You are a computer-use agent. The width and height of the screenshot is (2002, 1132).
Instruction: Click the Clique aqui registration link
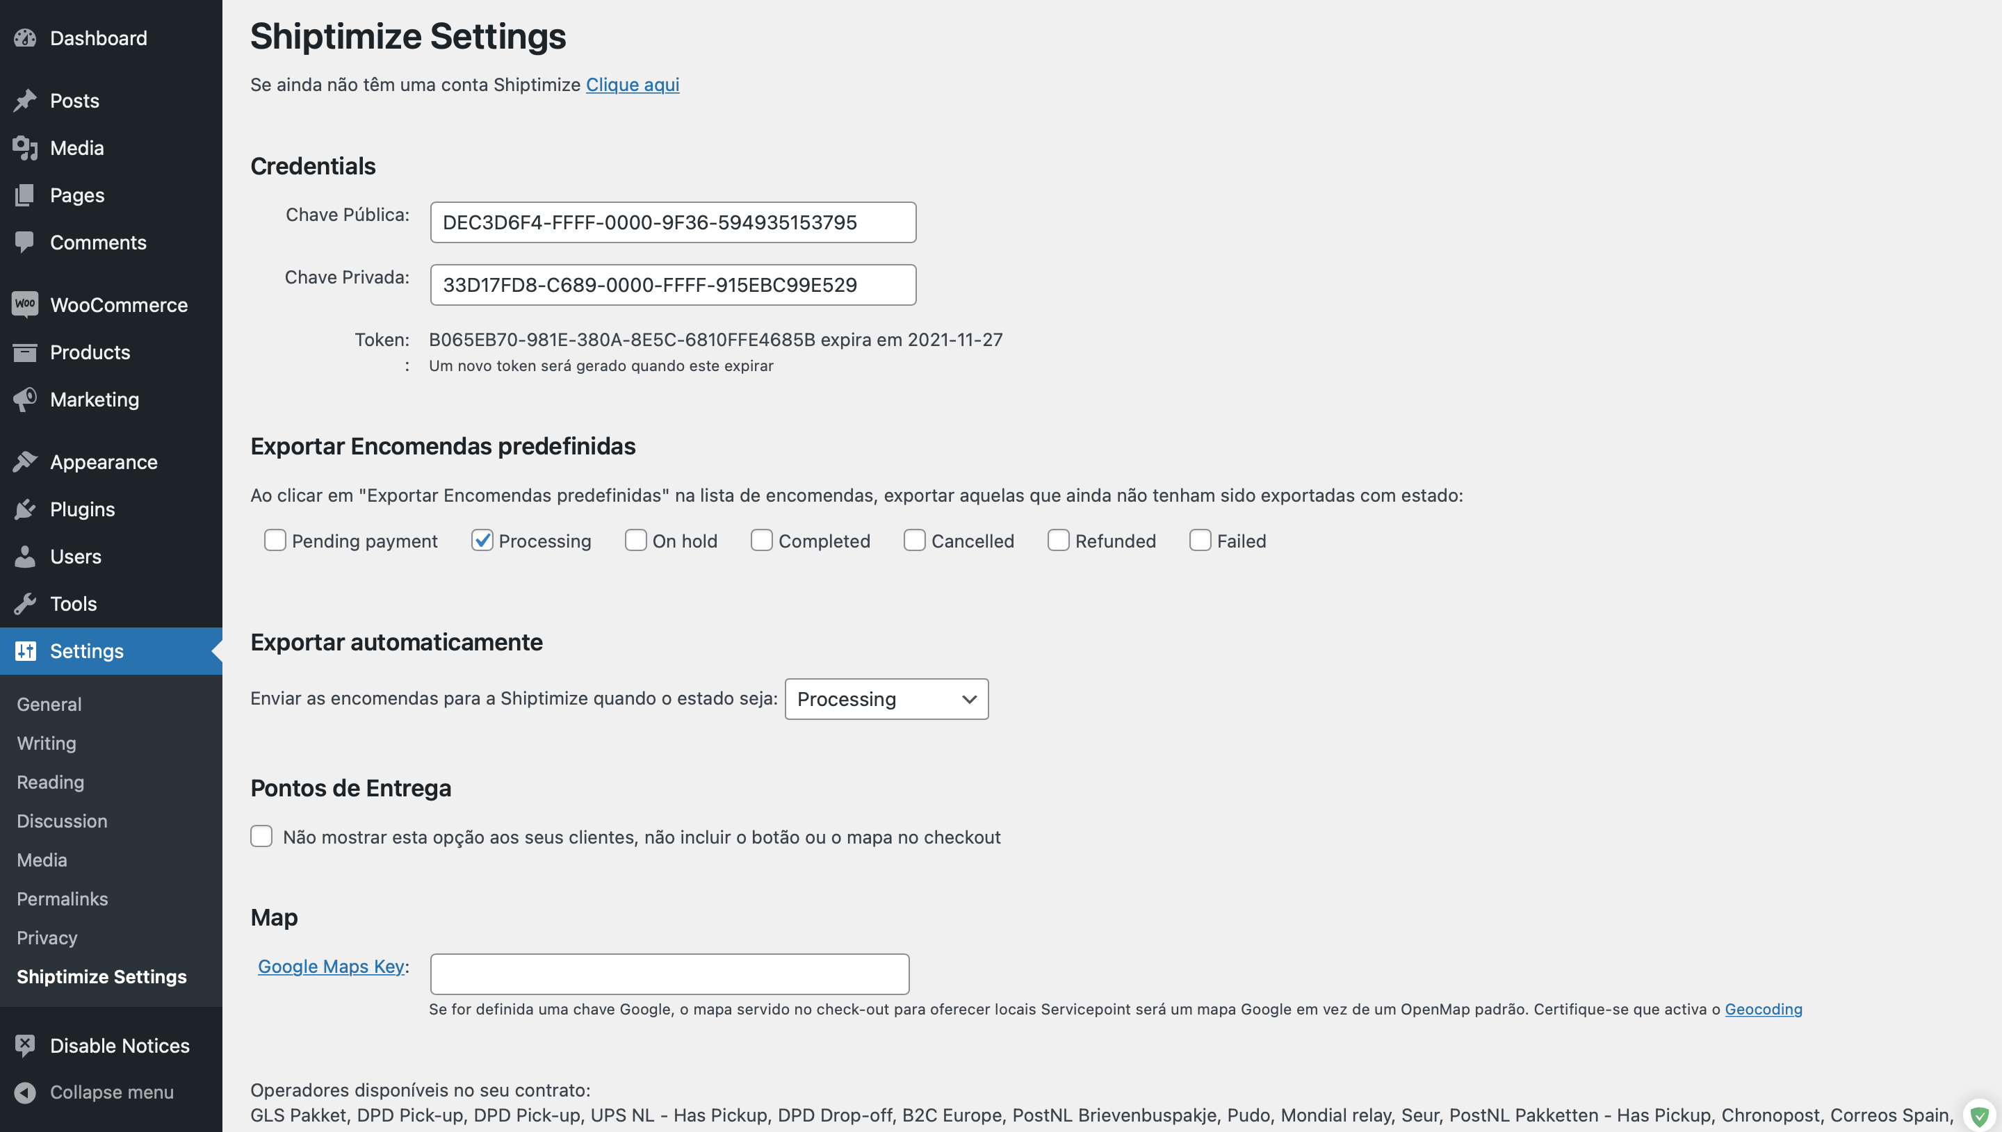pyautogui.click(x=633, y=84)
